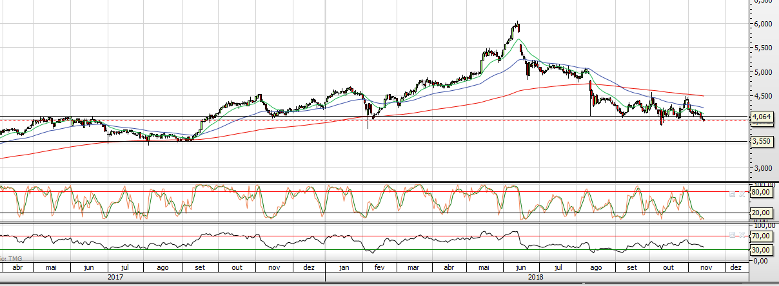The width and height of the screenshot is (779, 286).
Task: Click 'jan' month marker on time axis
Action: coord(344,267)
